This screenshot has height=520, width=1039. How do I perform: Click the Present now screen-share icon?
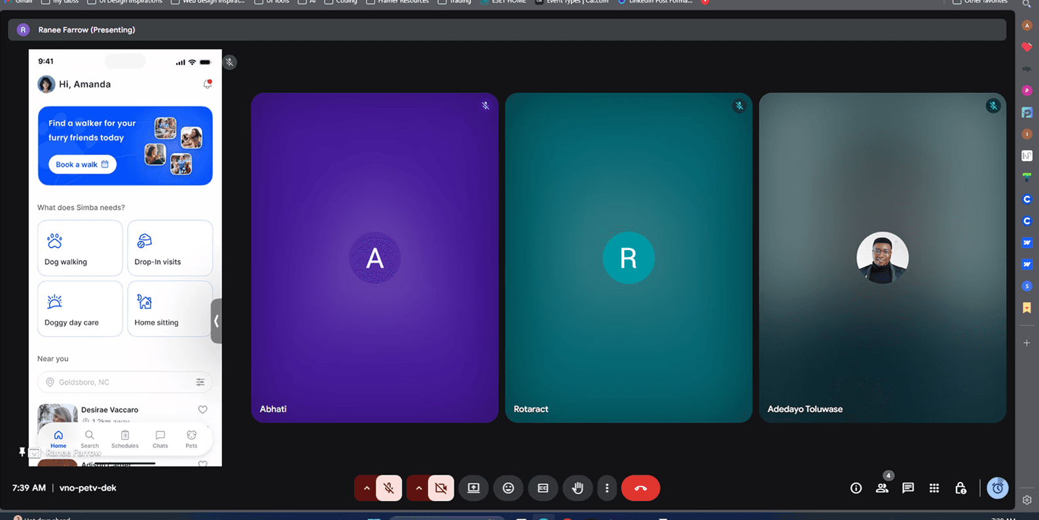(473, 488)
